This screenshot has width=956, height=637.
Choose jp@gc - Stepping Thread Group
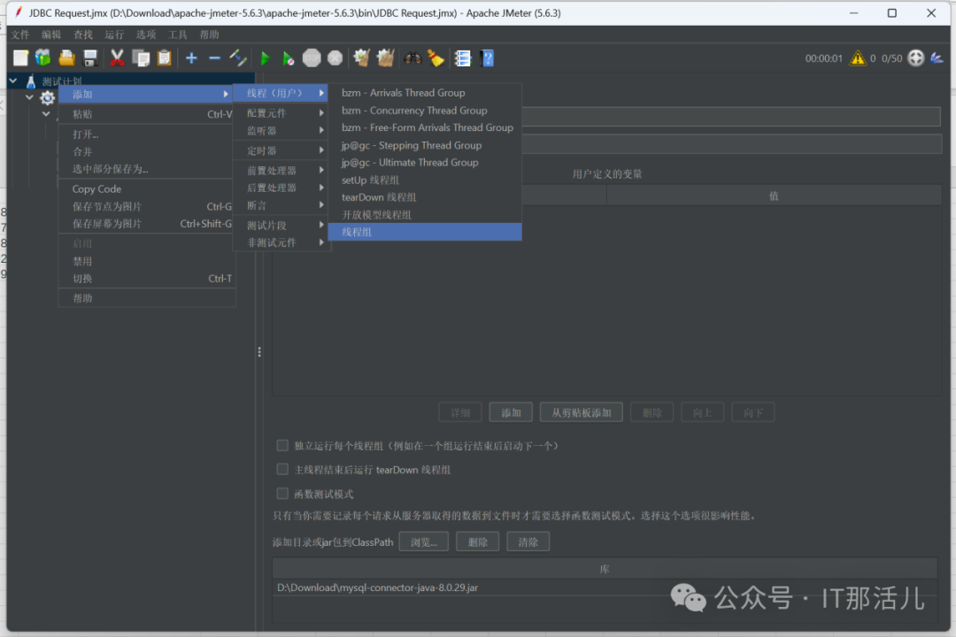pyautogui.click(x=425, y=145)
